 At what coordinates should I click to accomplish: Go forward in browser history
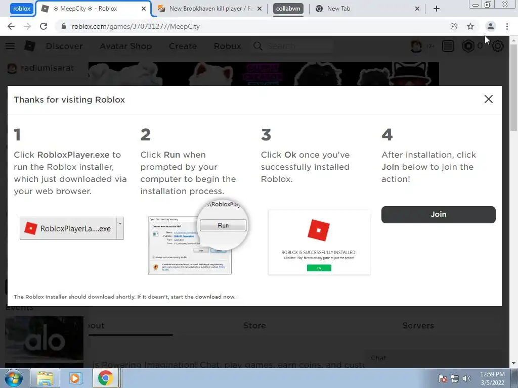(x=27, y=26)
